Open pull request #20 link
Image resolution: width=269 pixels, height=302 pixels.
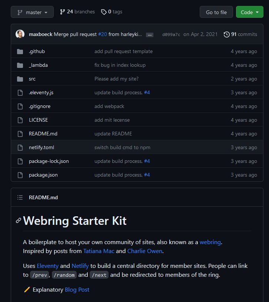102,35
